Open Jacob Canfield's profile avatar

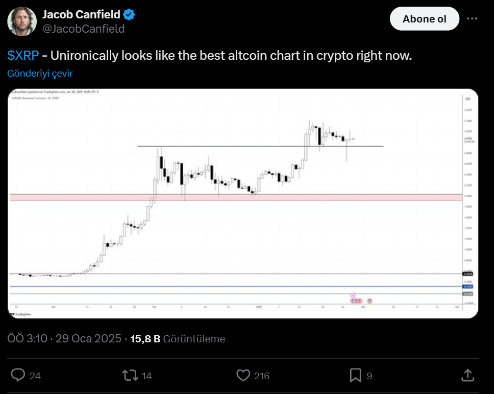tap(21, 21)
